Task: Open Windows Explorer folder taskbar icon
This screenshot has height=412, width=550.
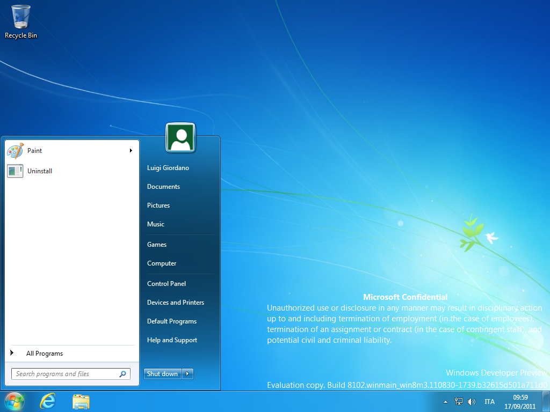Action: 81,402
